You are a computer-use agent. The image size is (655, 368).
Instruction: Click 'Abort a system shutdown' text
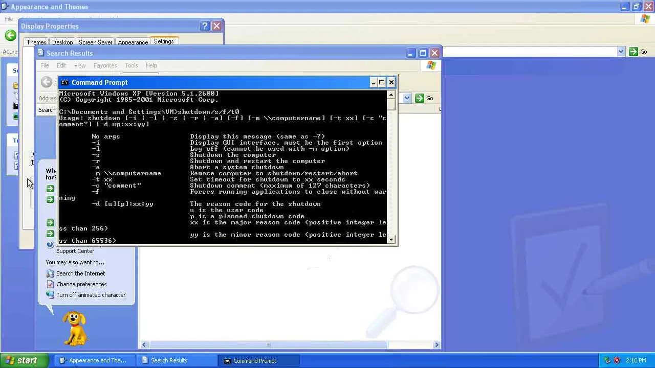236,167
